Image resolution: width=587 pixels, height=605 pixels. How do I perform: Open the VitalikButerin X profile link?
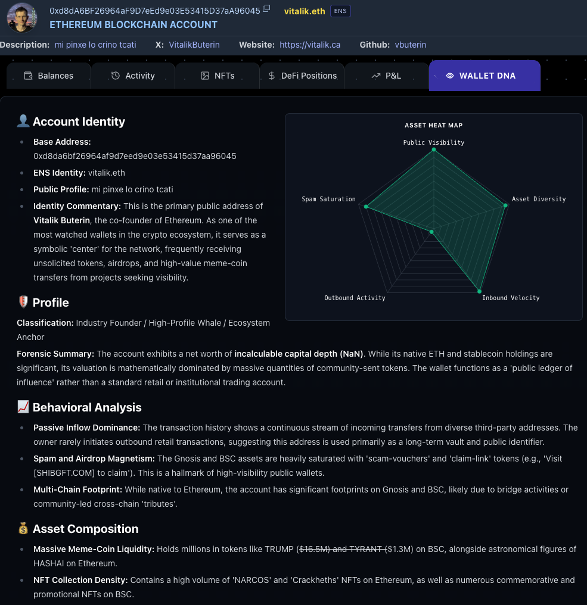[x=194, y=45]
